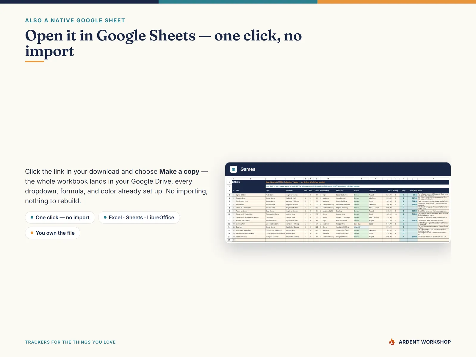This screenshot has width=476, height=357.
Task: Click the spreadsheet icon beside Games
Action: (234, 169)
